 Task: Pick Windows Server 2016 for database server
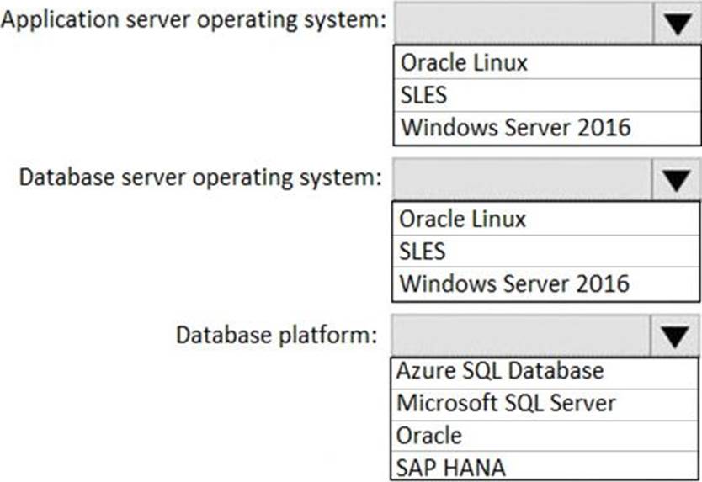pos(545,284)
